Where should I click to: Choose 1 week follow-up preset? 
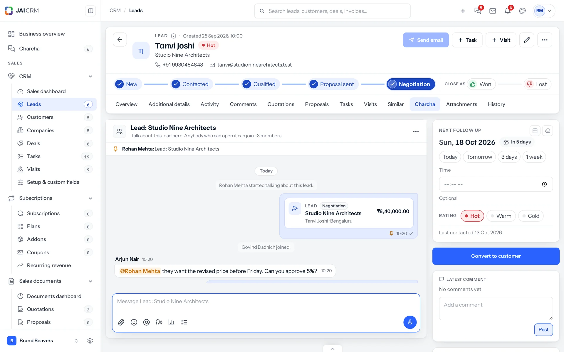534,157
